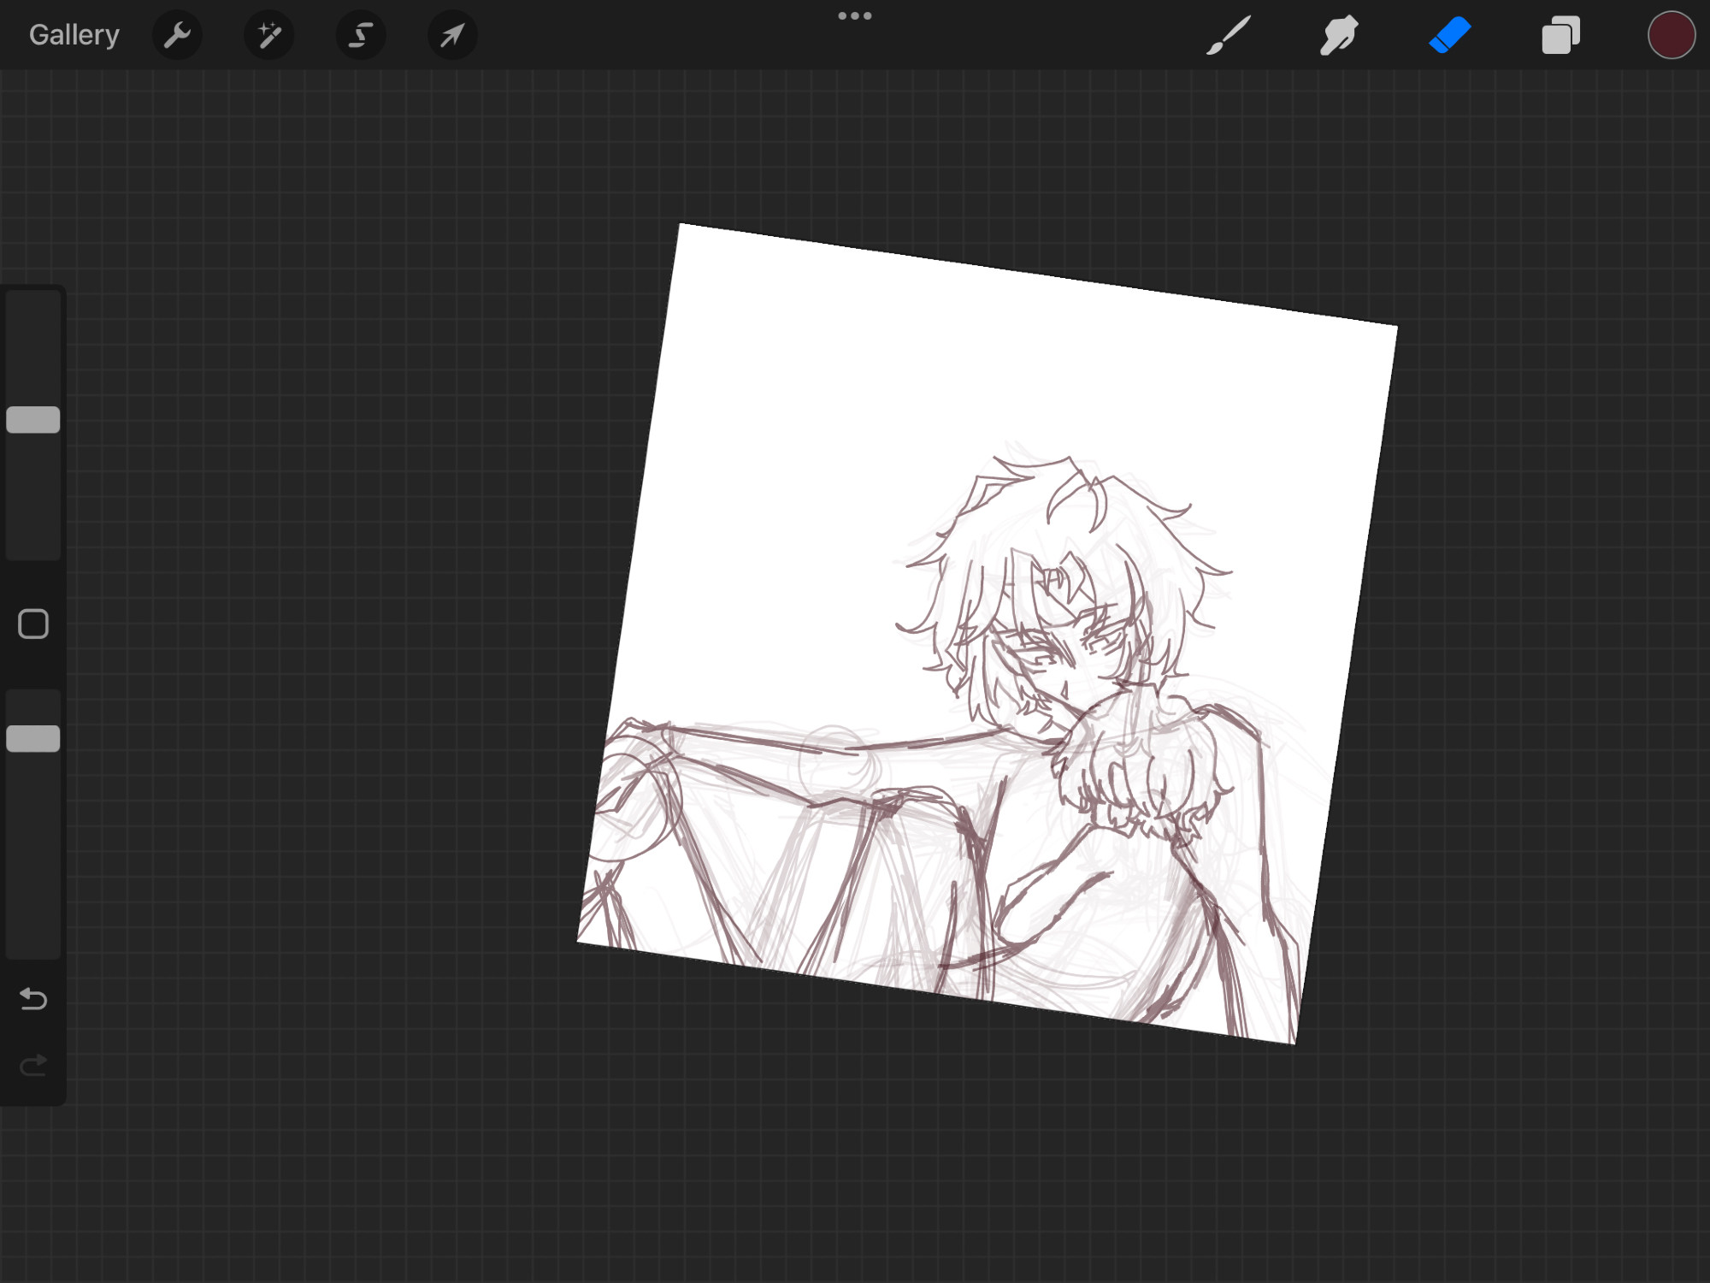Click the brush opacity slider handle
The width and height of the screenshot is (1710, 1283).
(x=33, y=739)
